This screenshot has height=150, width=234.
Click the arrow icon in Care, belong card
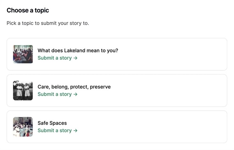[75, 94]
